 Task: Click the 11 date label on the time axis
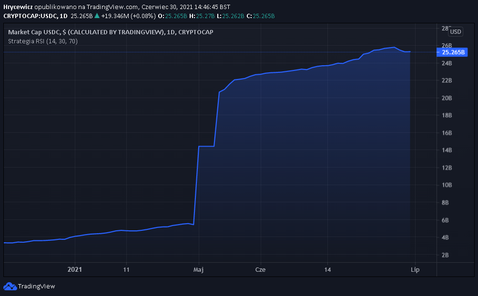(x=126, y=269)
